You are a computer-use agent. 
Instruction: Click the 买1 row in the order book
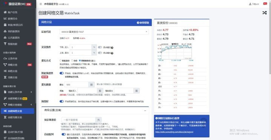point(182,91)
